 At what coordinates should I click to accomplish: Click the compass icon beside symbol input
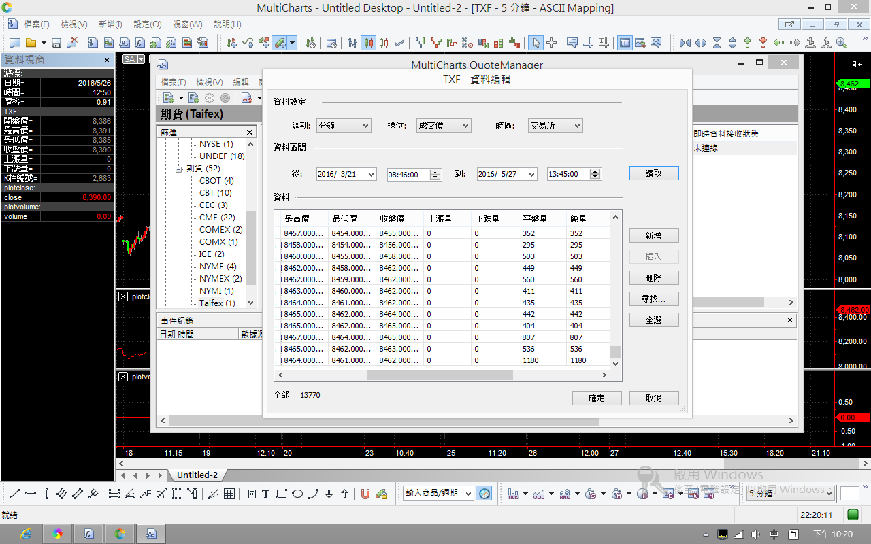point(484,494)
